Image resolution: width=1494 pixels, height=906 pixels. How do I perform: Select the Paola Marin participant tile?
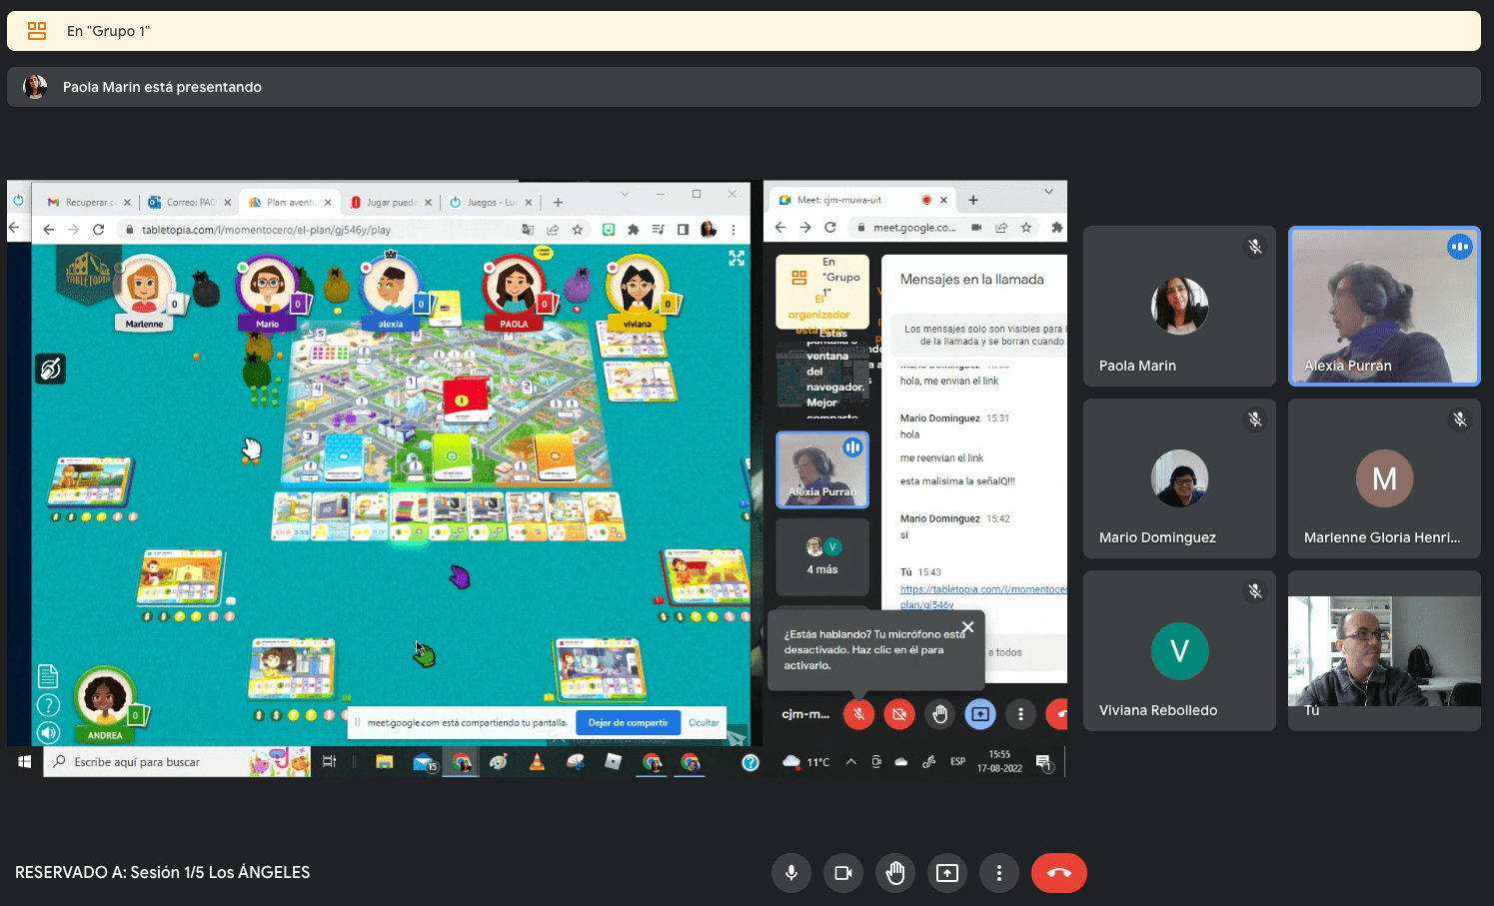1179,306
